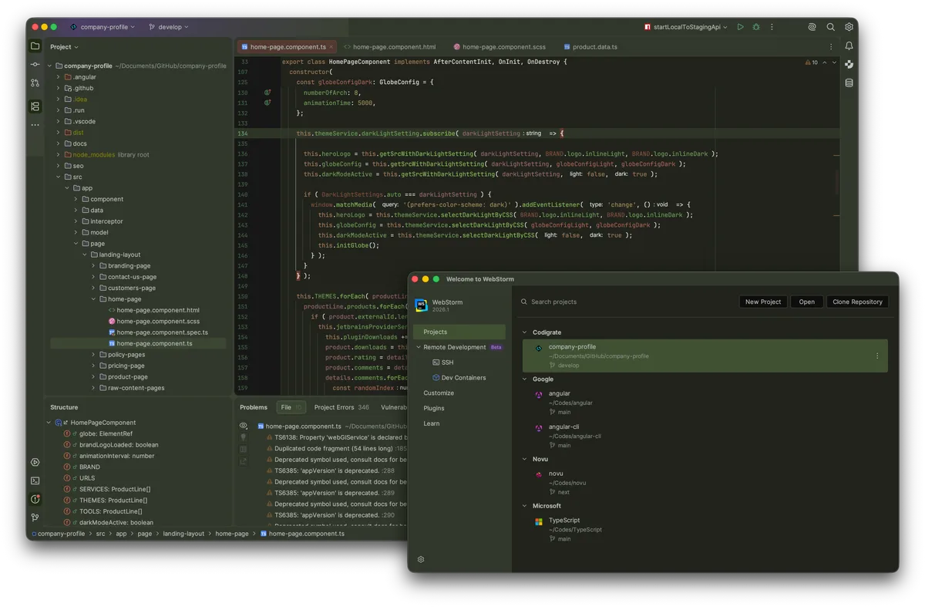The height and width of the screenshot is (607, 925).
Task: Open options menu for company-profile project in Welcome window
Action: coord(877,356)
